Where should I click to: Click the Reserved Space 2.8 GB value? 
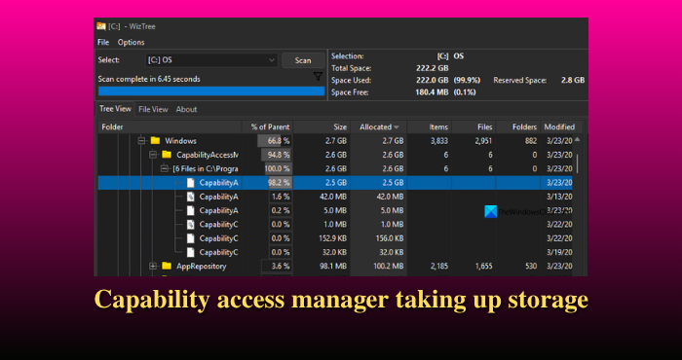[573, 81]
